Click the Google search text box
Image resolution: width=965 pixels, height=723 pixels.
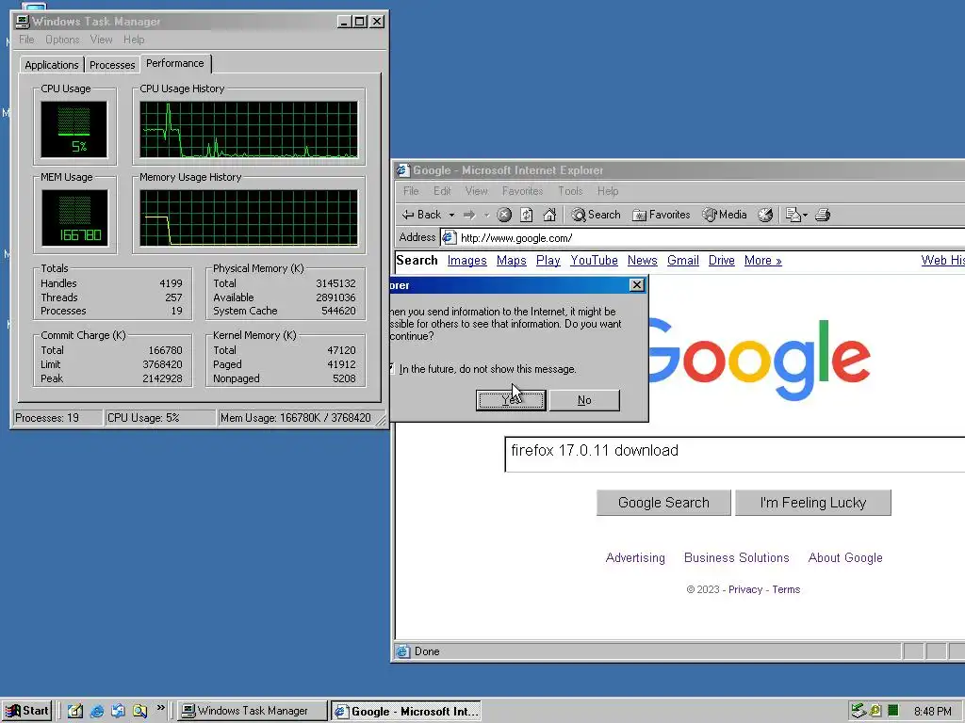tap(735, 455)
